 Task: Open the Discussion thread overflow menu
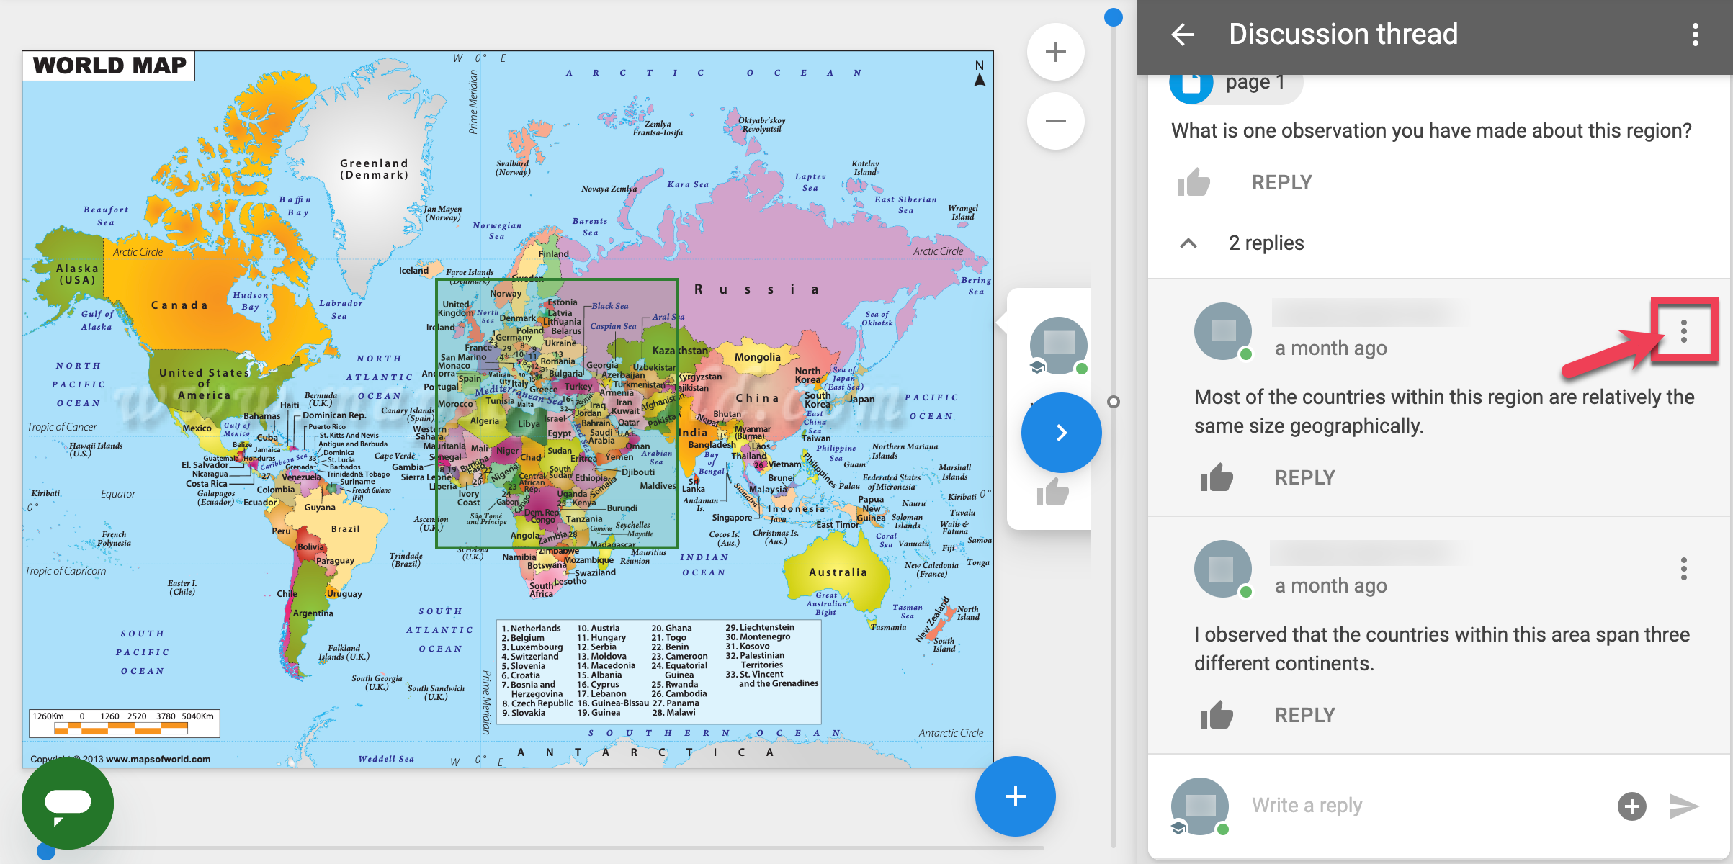click(1695, 35)
